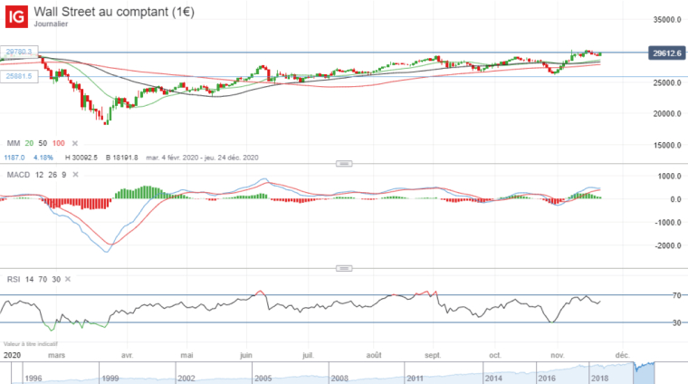Jump to 1996 in the overview timeline

(x=33, y=379)
